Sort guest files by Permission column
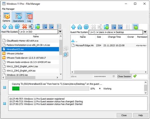150x119 pixels. 142,37
